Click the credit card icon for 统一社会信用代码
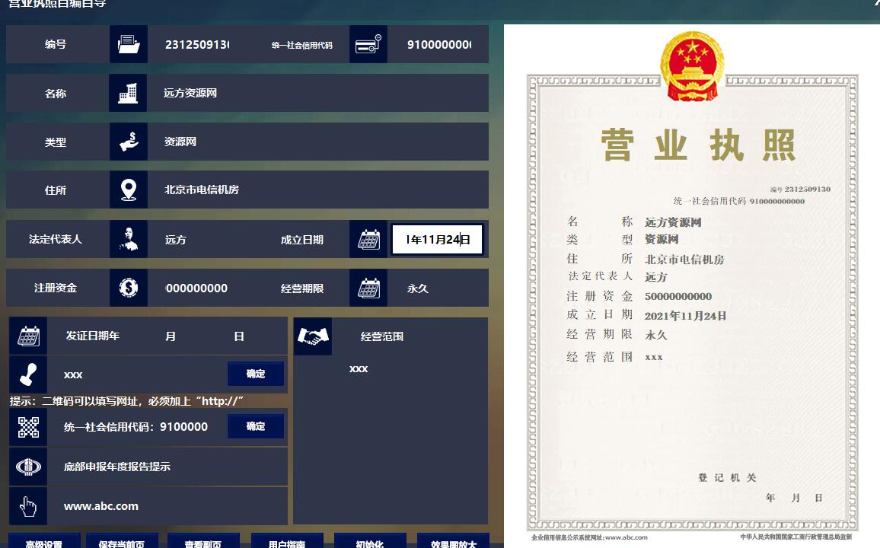The height and width of the screenshot is (548, 880). (x=368, y=44)
